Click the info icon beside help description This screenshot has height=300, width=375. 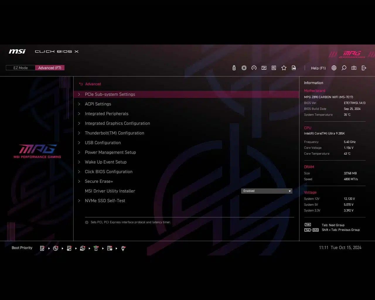click(87, 222)
